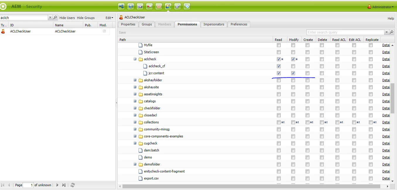Screen dimensions: 397x190
Task: Expand the assetinsights node
Action: [x=135, y=94]
